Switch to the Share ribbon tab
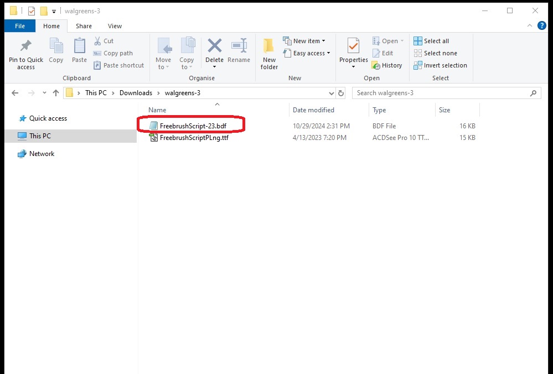Viewport: 553px width, 374px height. click(x=84, y=26)
